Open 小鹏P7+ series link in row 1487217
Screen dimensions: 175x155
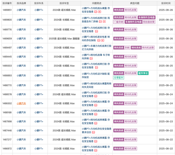[39, 140]
